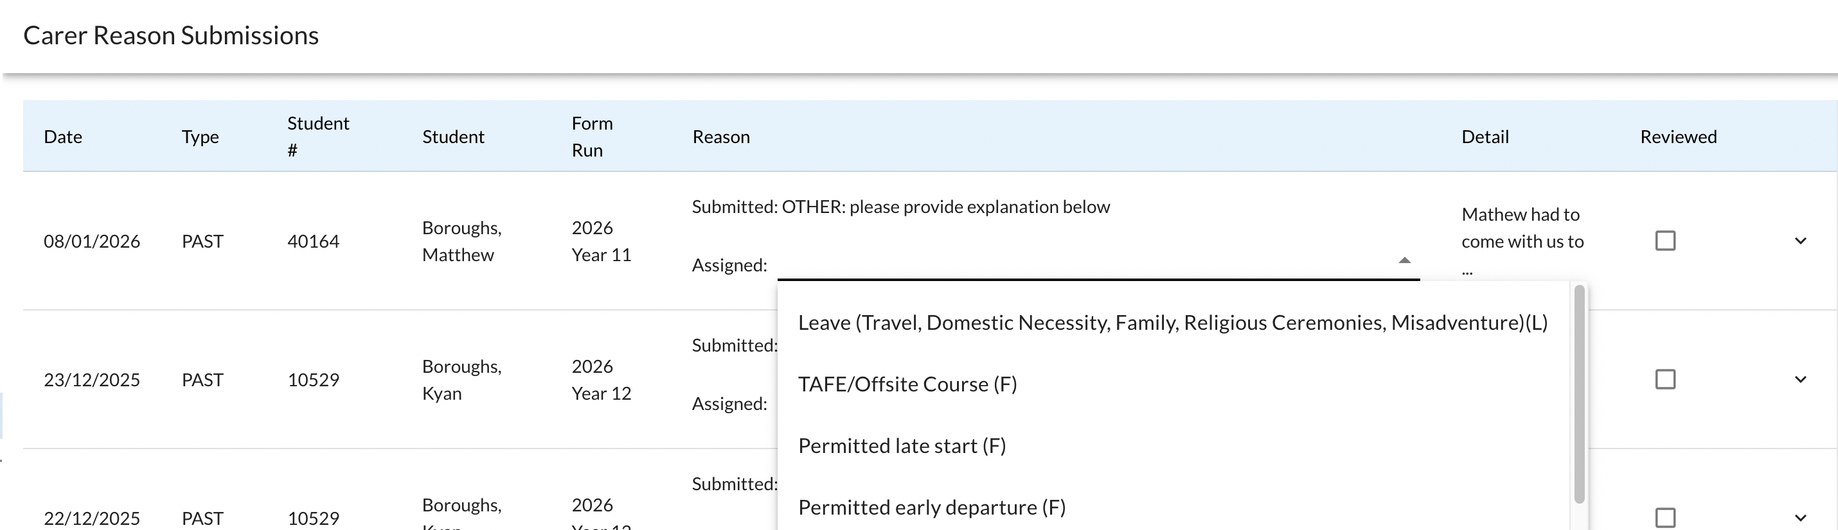Screen dimensions: 1838x530
Task: Click the Form Run column header
Action: 591,136
